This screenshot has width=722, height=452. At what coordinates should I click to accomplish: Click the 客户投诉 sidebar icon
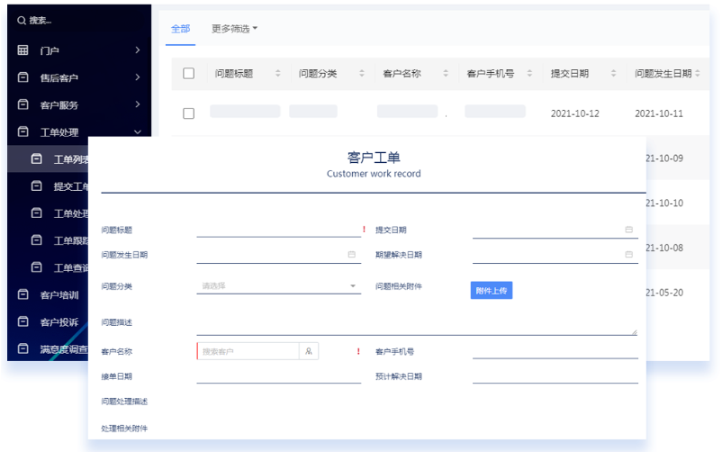[x=23, y=321]
